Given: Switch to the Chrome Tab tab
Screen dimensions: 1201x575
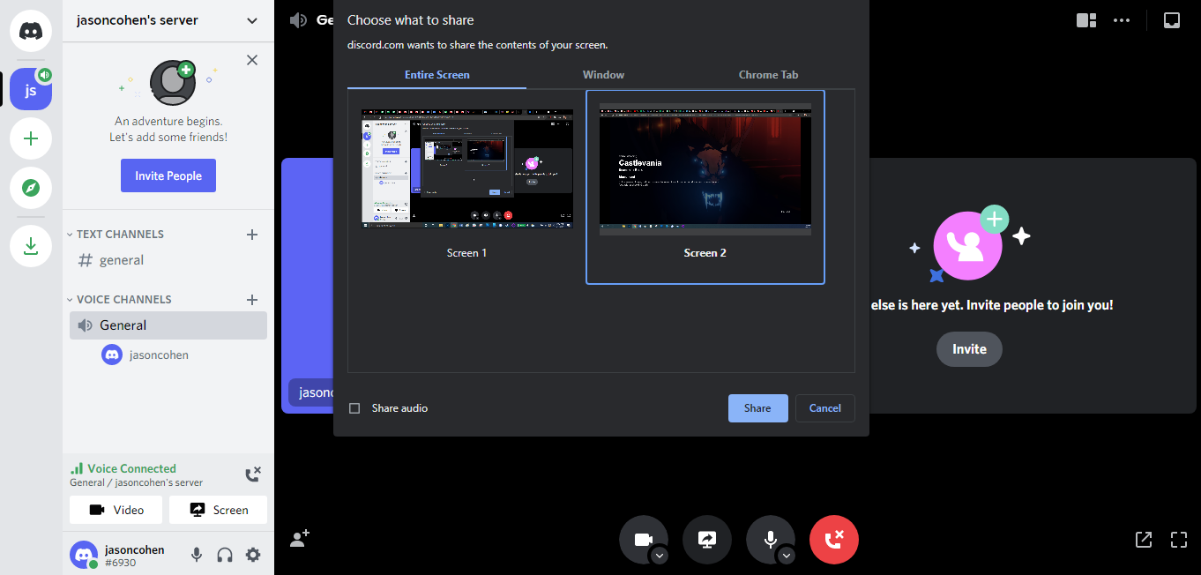Looking at the screenshot, I should pyautogui.click(x=768, y=75).
